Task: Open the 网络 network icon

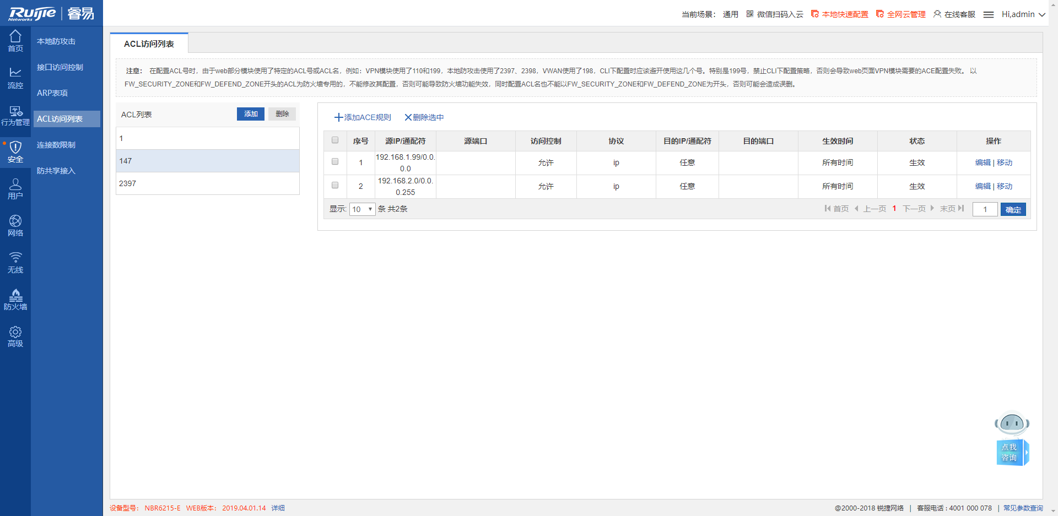Action: (x=15, y=225)
